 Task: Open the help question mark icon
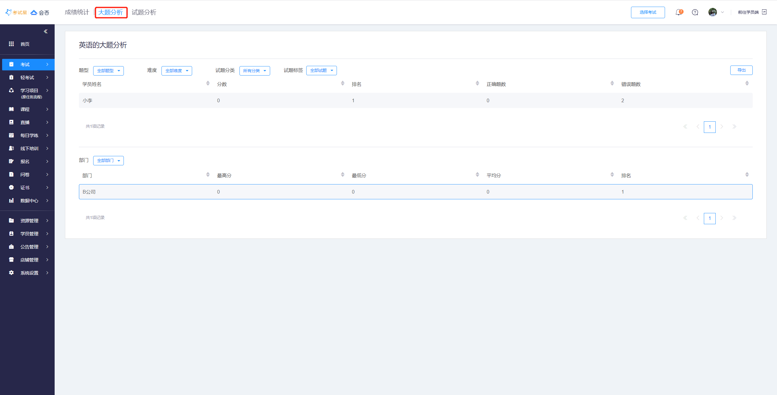tap(695, 12)
